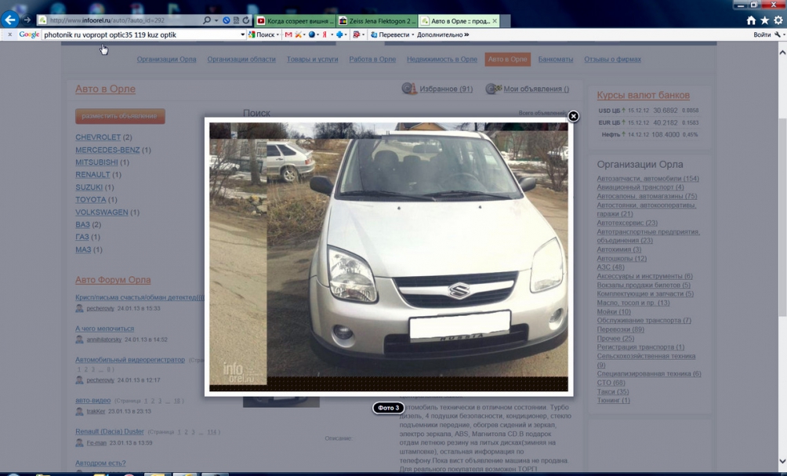Click the page vertical scrollbar up arrow
The height and width of the screenshot is (476, 787).
782,52
